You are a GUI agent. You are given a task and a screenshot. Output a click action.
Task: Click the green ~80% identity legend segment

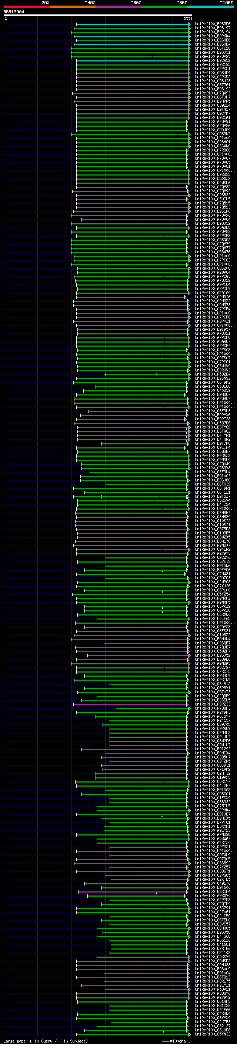[x=164, y=7]
